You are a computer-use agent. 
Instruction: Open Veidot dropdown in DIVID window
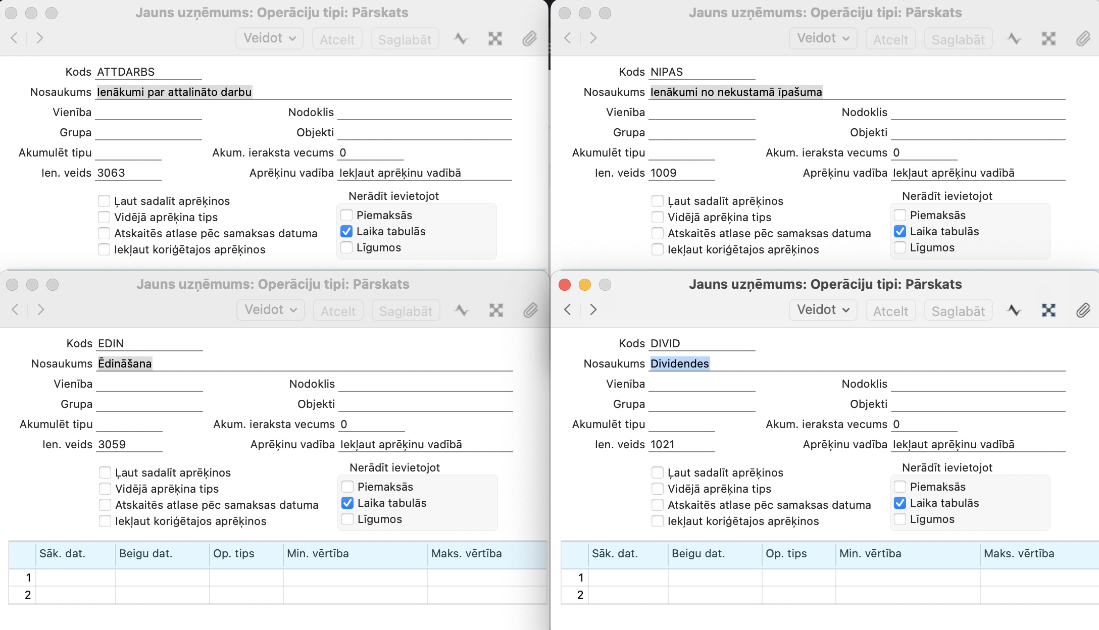[x=823, y=309]
